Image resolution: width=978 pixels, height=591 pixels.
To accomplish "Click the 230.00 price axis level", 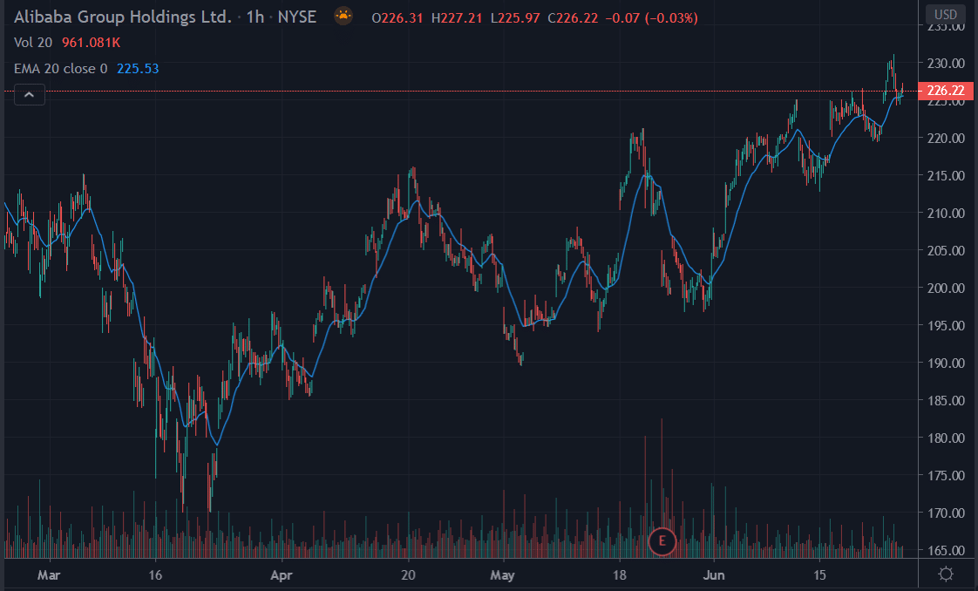I will tap(946, 64).
